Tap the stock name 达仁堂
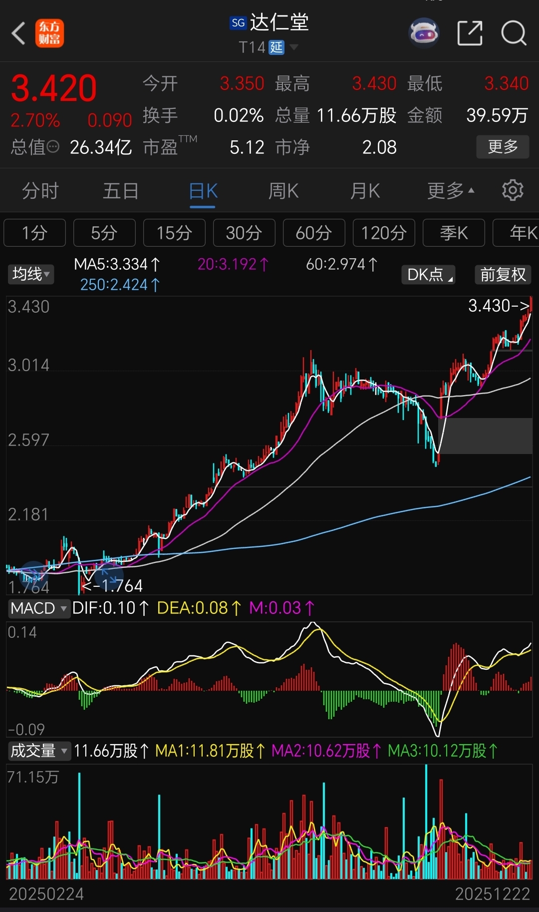539x912 pixels. [279, 22]
